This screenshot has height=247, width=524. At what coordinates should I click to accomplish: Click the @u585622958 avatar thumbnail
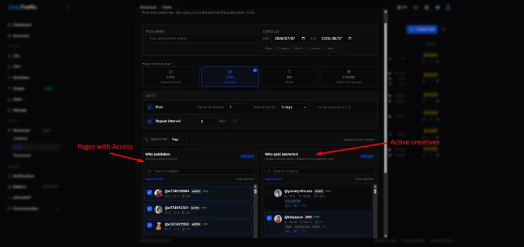pos(158,226)
